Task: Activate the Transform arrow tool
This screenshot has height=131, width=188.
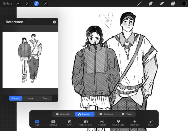Action: pyautogui.click(x=45, y=4)
